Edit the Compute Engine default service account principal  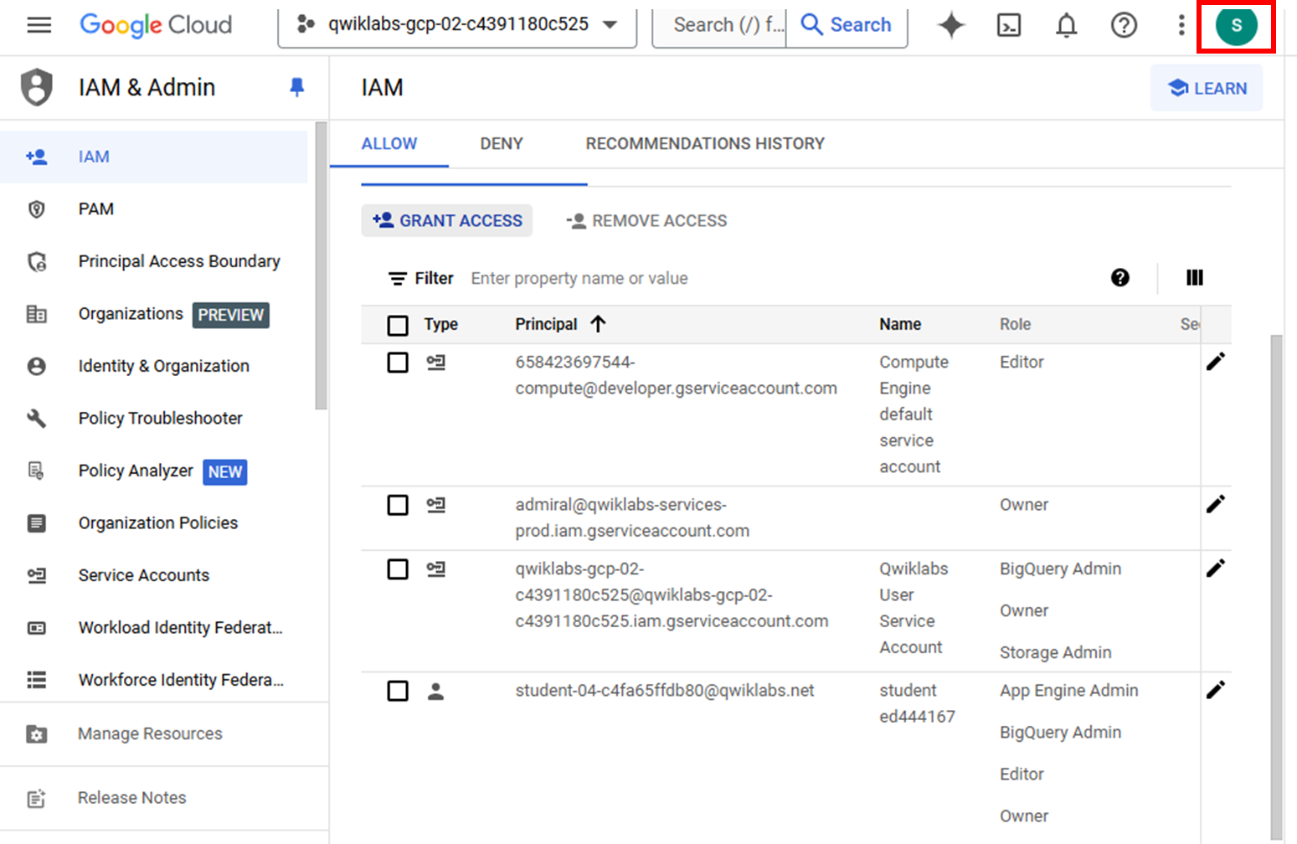tap(1216, 362)
